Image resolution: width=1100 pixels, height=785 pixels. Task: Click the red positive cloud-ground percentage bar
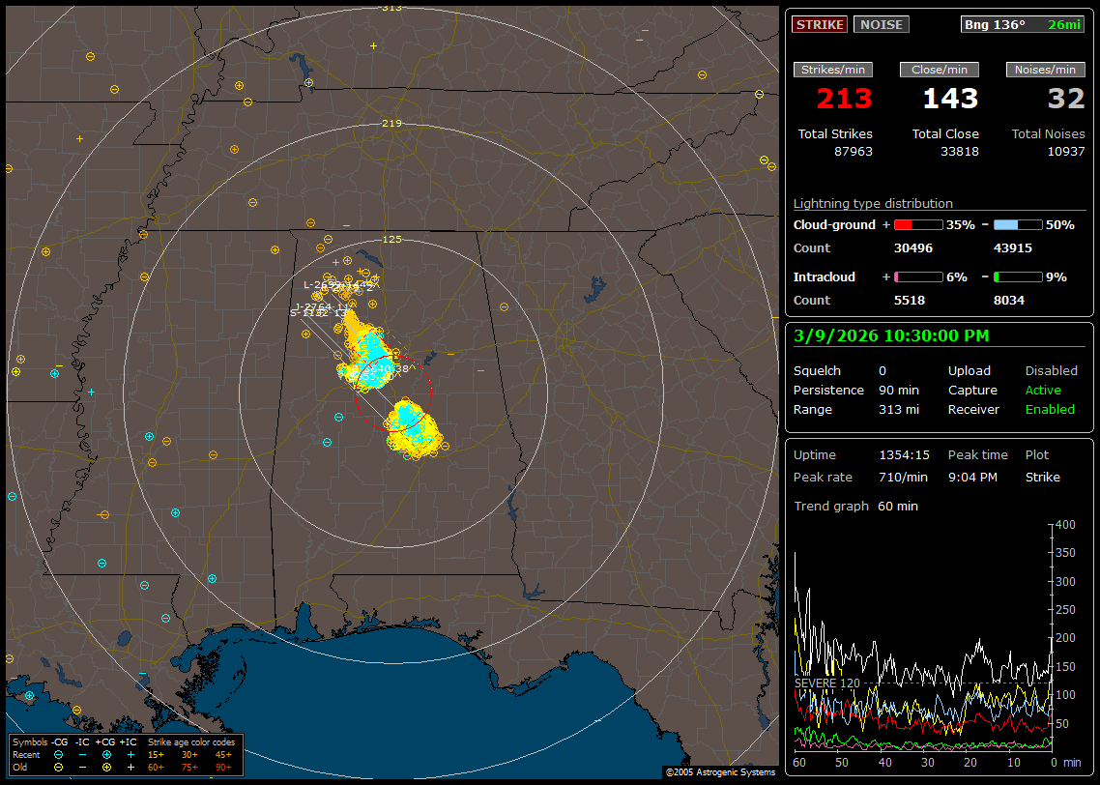pyautogui.click(x=917, y=224)
